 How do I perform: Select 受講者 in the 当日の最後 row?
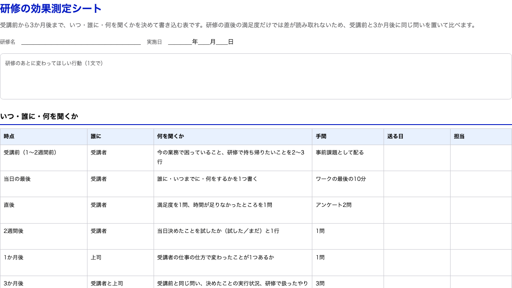pyautogui.click(x=121, y=184)
